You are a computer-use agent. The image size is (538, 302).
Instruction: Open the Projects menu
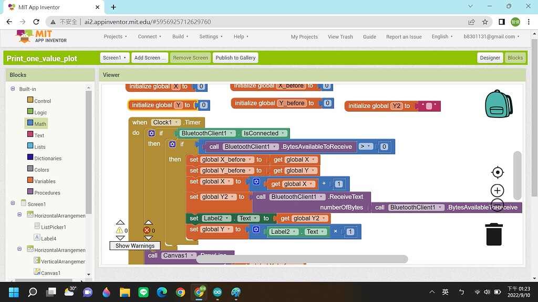click(115, 37)
